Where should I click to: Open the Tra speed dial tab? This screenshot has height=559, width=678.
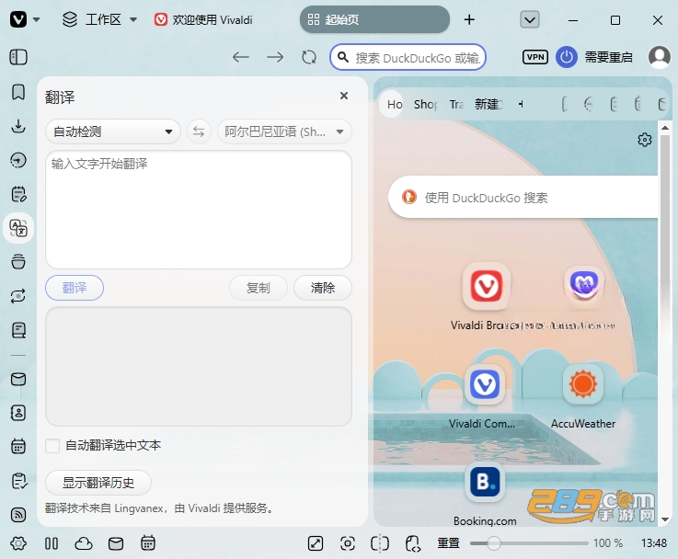(456, 104)
